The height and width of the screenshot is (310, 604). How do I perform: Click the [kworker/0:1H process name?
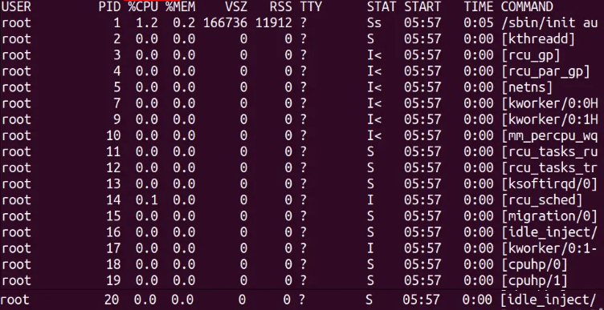tap(549, 120)
